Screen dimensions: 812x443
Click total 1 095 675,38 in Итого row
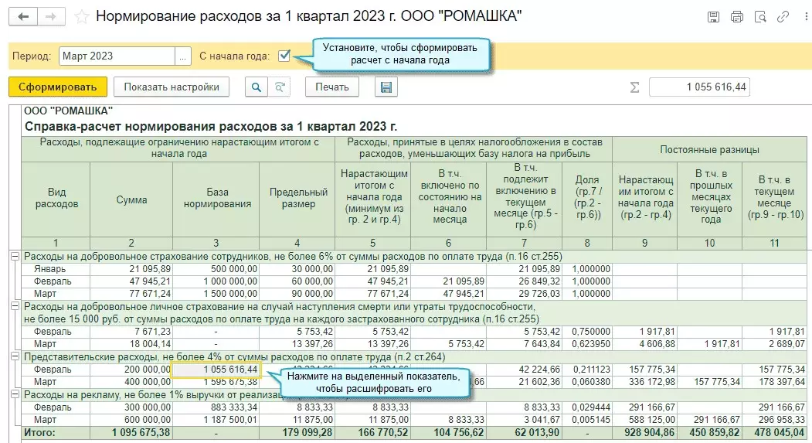coord(131,432)
